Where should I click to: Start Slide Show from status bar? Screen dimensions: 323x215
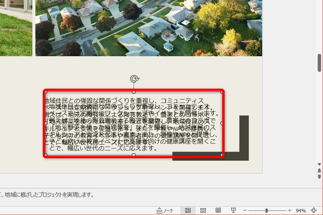(233, 210)
